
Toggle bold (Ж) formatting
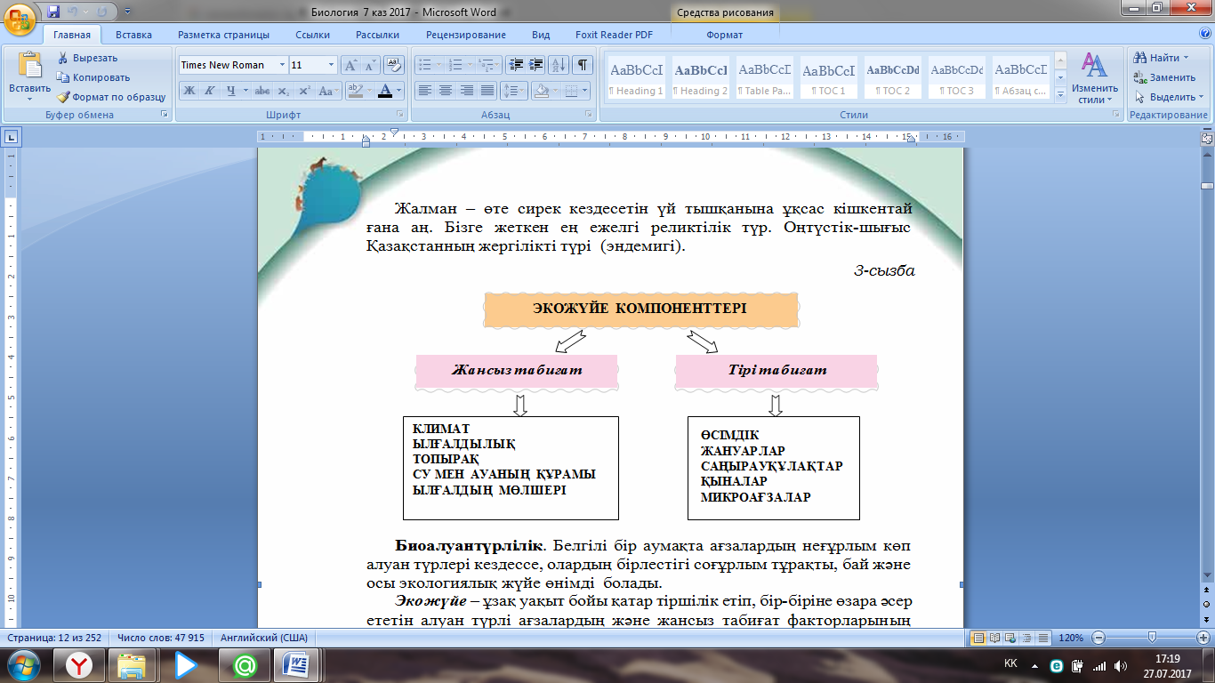pyautogui.click(x=189, y=91)
